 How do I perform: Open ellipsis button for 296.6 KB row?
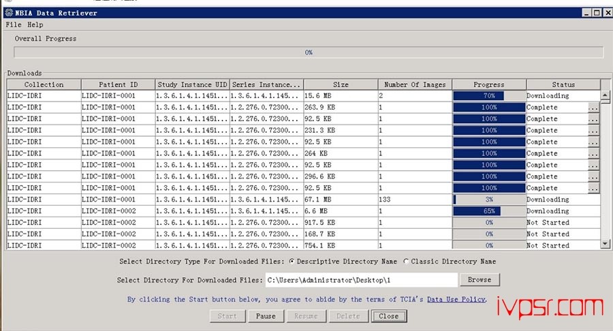pyautogui.click(x=593, y=176)
